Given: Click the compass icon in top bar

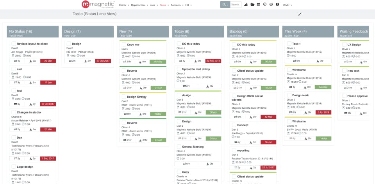Looking at the screenshot, I should point(271,4).
